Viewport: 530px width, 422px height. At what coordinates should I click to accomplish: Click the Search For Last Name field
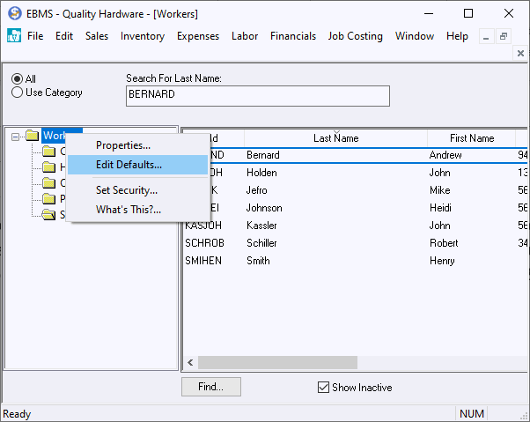[257, 94]
